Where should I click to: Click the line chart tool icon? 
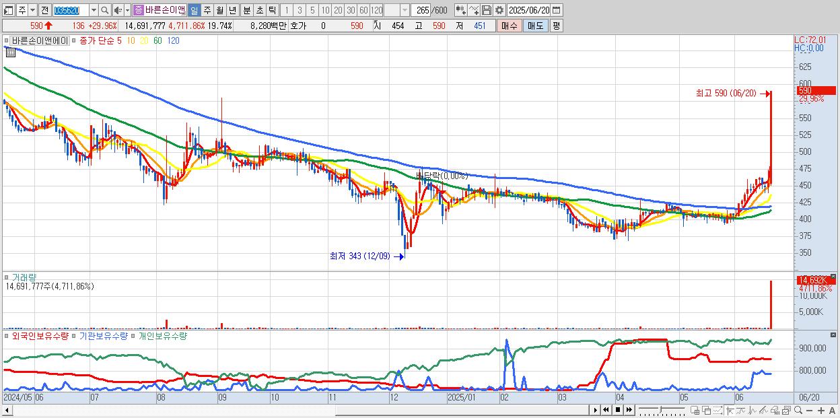pos(474,10)
